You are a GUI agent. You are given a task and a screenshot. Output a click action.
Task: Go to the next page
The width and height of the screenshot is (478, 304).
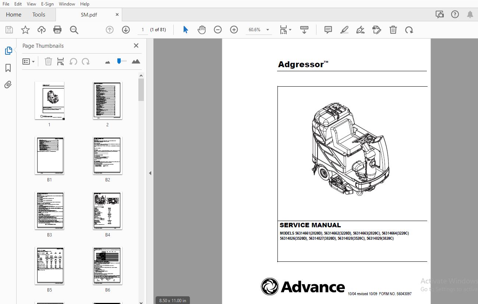tap(126, 30)
